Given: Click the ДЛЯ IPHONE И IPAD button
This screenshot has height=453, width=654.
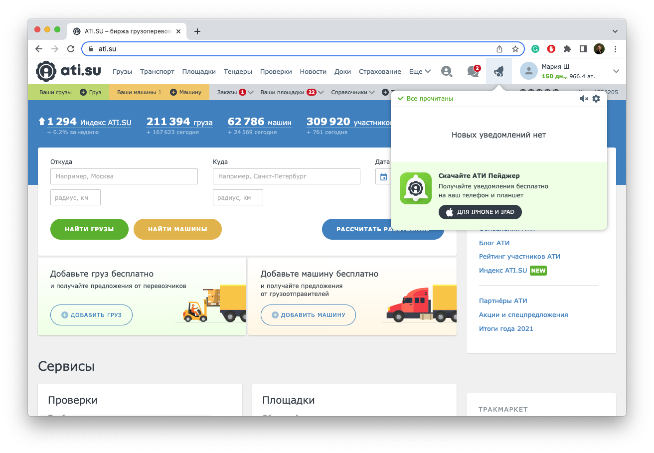Looking at the screenshot, I should [x=480, y=212].
